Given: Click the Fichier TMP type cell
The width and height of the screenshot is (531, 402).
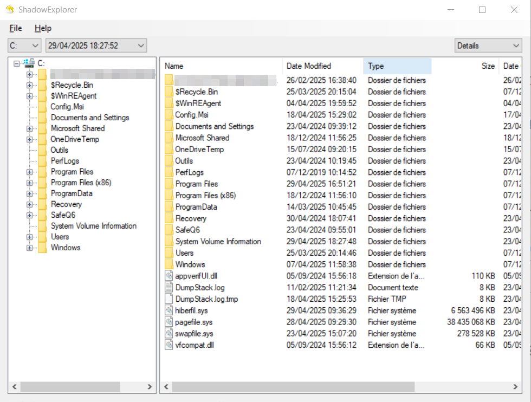Looking at the screenshot, I should point(387,299).
